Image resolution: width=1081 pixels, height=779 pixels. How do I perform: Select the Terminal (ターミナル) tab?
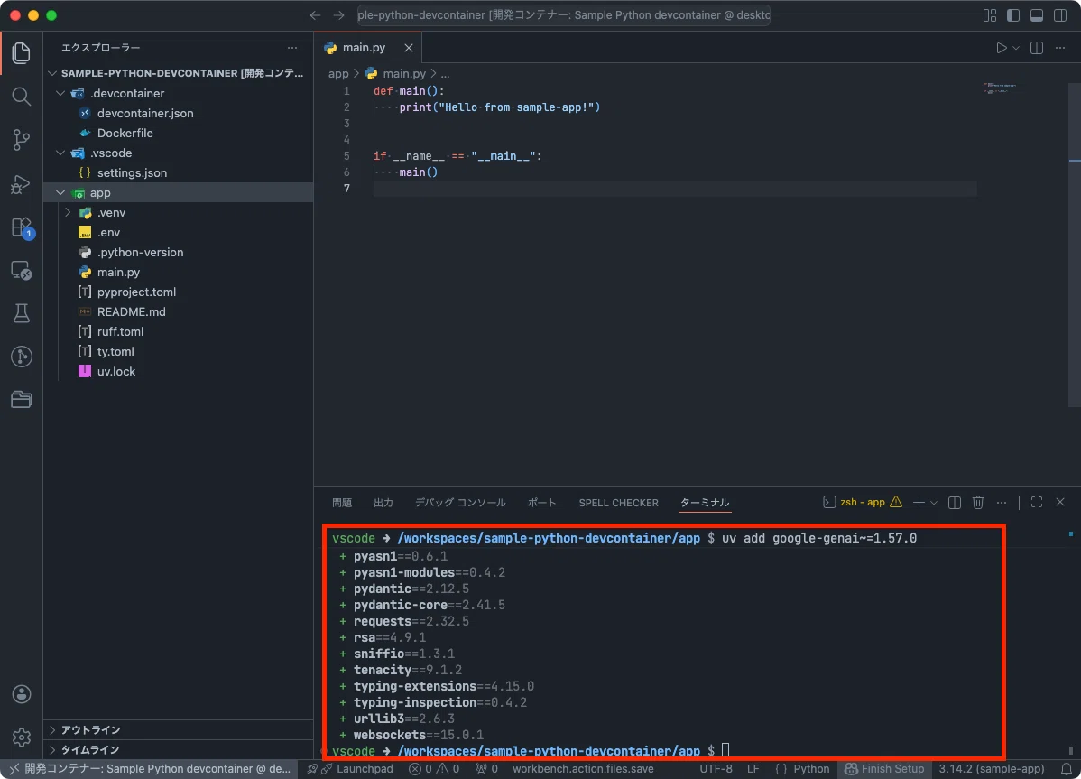click(x=705, y=503)
